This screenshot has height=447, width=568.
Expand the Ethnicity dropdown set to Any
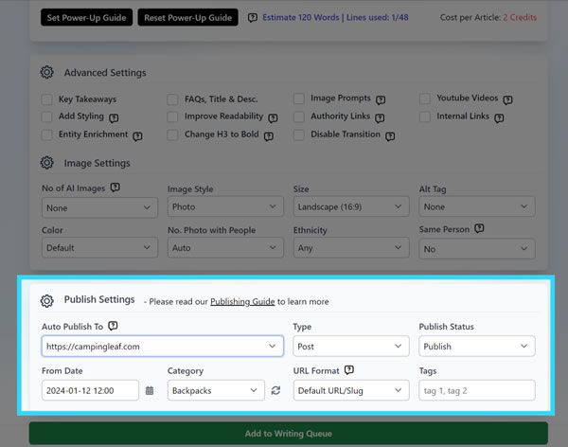[x=351, y=247]
